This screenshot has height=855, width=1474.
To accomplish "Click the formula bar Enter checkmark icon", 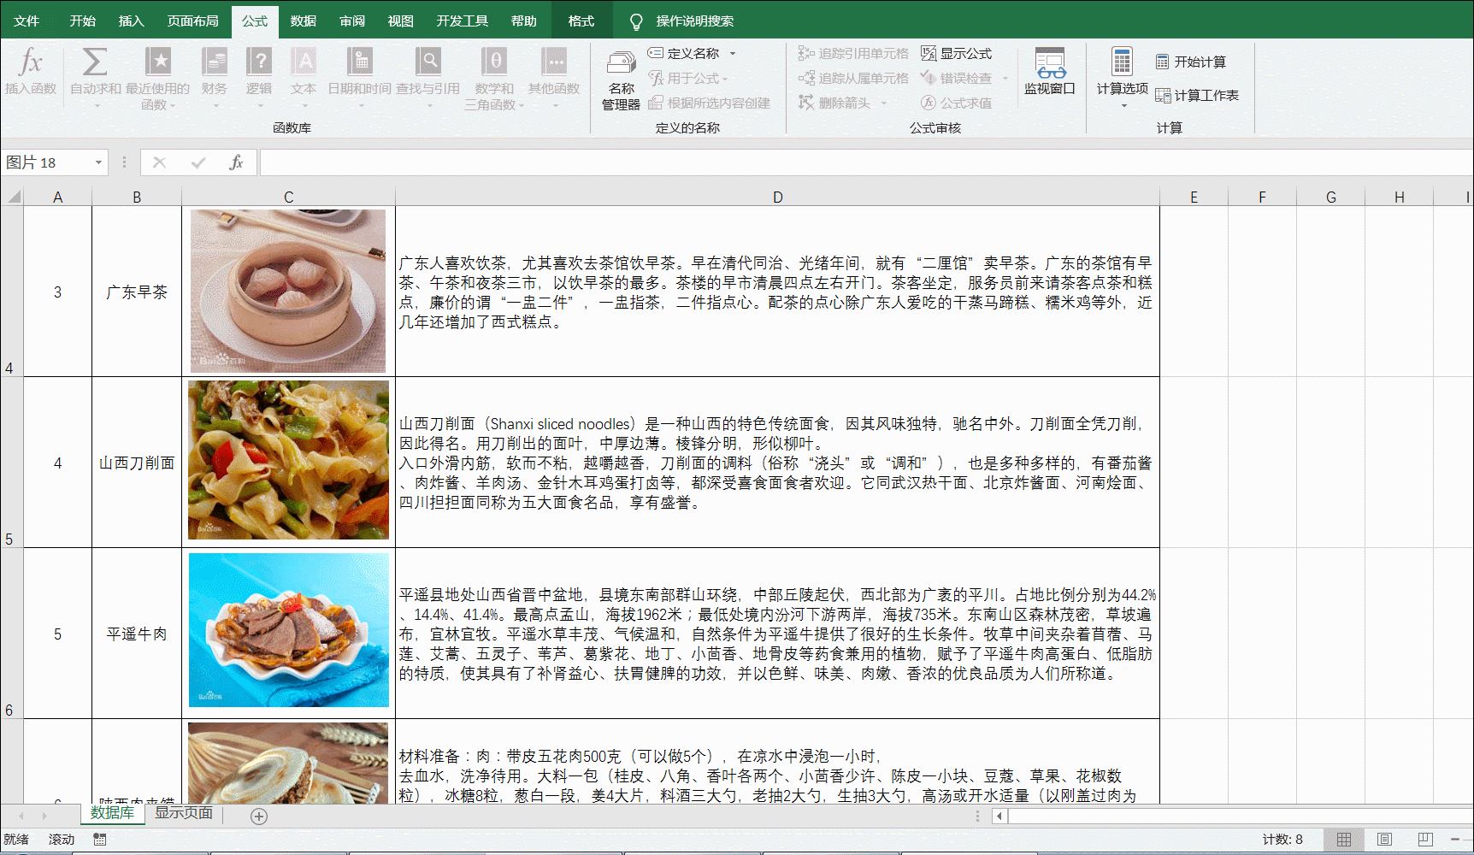I will (x=198, y=162).
